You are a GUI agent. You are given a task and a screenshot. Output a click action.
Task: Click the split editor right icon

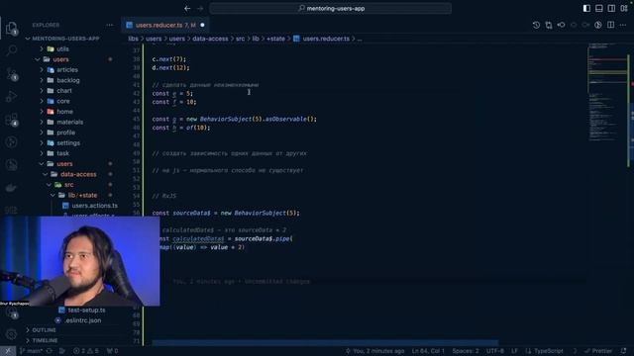tap(610, 25)
